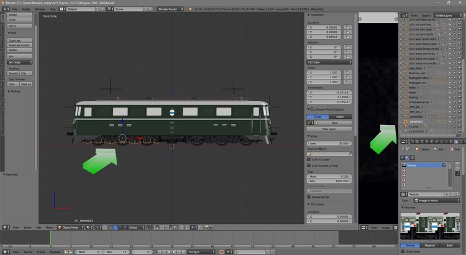Open the 3D viewport Select menu
466x255 pixels.
coord(27,228)
